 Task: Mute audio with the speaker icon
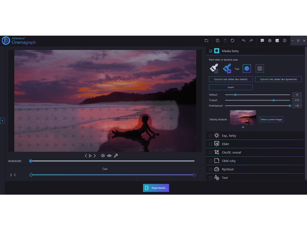click(103, 156)
